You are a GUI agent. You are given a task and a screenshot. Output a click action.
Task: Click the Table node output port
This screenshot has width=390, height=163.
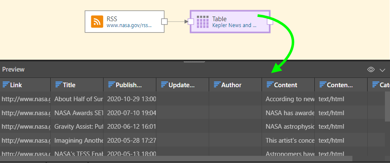pyautogui.click(x=270, y=22)
